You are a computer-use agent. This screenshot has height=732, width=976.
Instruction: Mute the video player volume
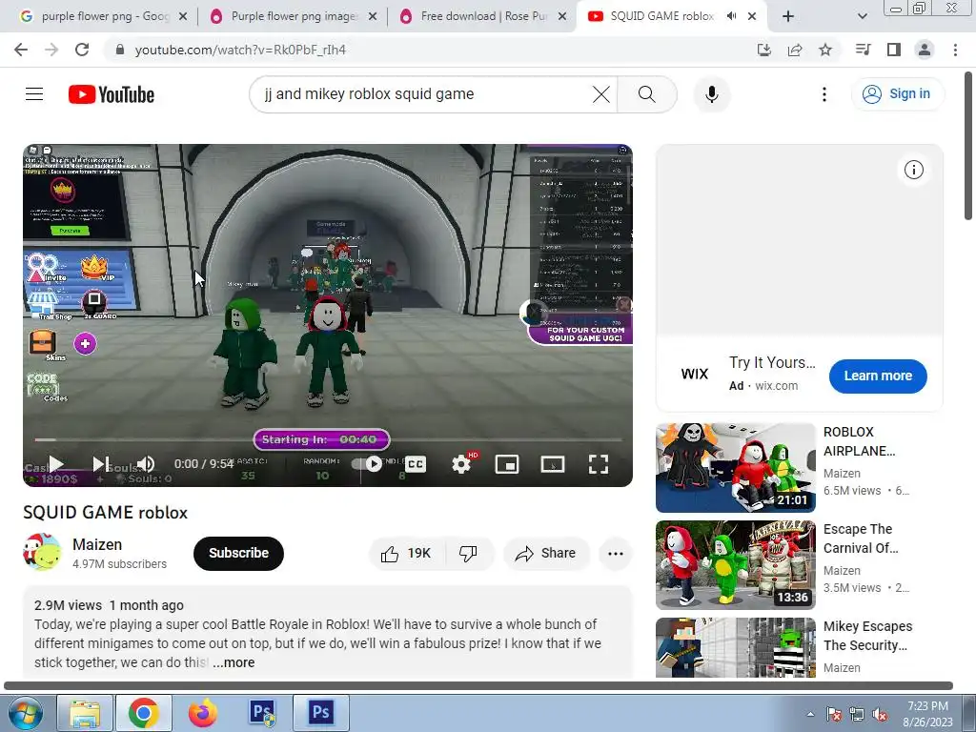click(x=146, y=464)
